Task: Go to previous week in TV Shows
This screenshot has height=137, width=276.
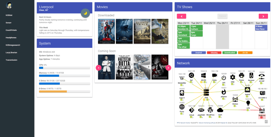Action: [182, 16]
